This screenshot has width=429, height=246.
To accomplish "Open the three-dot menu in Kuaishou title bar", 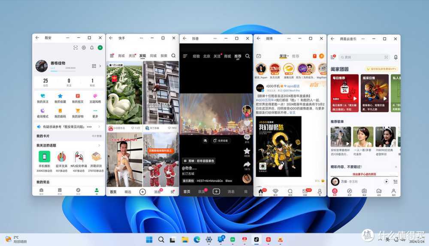I will (141, 38).
